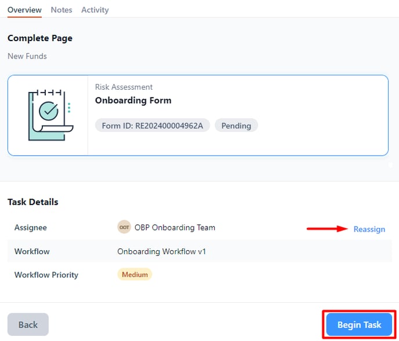Click the Onboarding Workflow v1 value
The width and height of the screenshot is (399, 341).
pyautogui.click(x=161, y=251)
